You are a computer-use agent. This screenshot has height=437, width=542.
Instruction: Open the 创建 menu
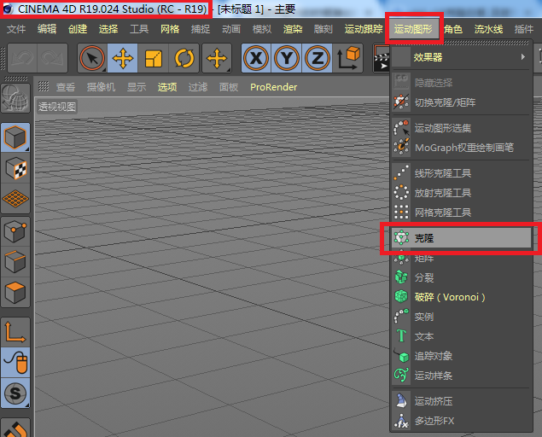click(x=78, y=29)
